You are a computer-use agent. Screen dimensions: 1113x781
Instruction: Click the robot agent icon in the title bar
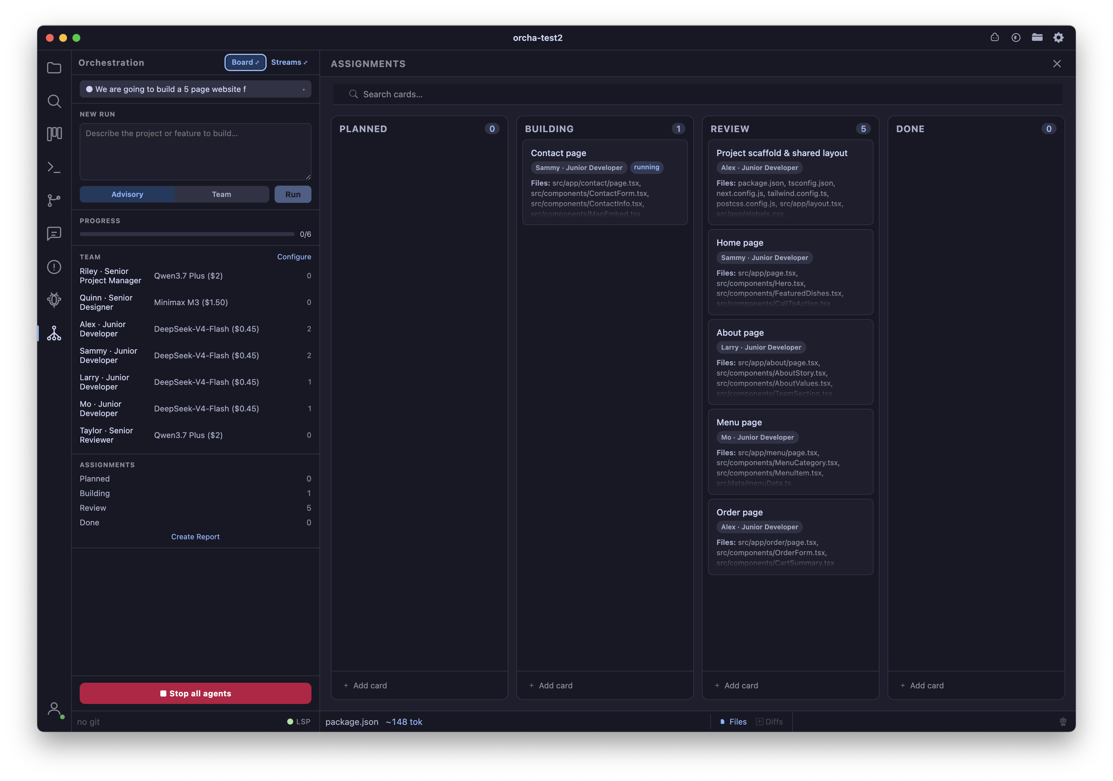click(x=994, y=37)
